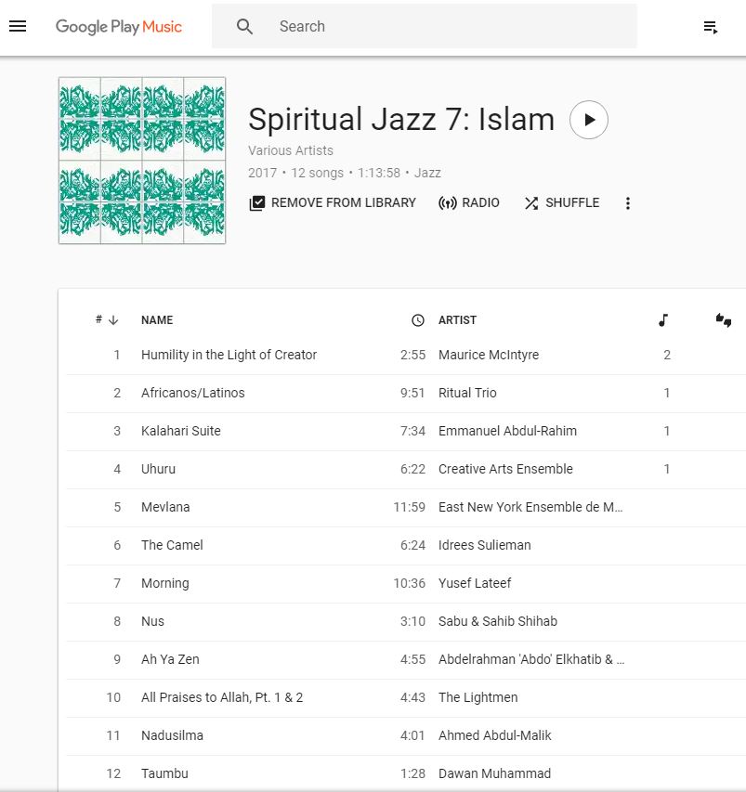Select track Ah Ya Zen
The height and width of the screenshot is (792, 746).
click(170, 659)
